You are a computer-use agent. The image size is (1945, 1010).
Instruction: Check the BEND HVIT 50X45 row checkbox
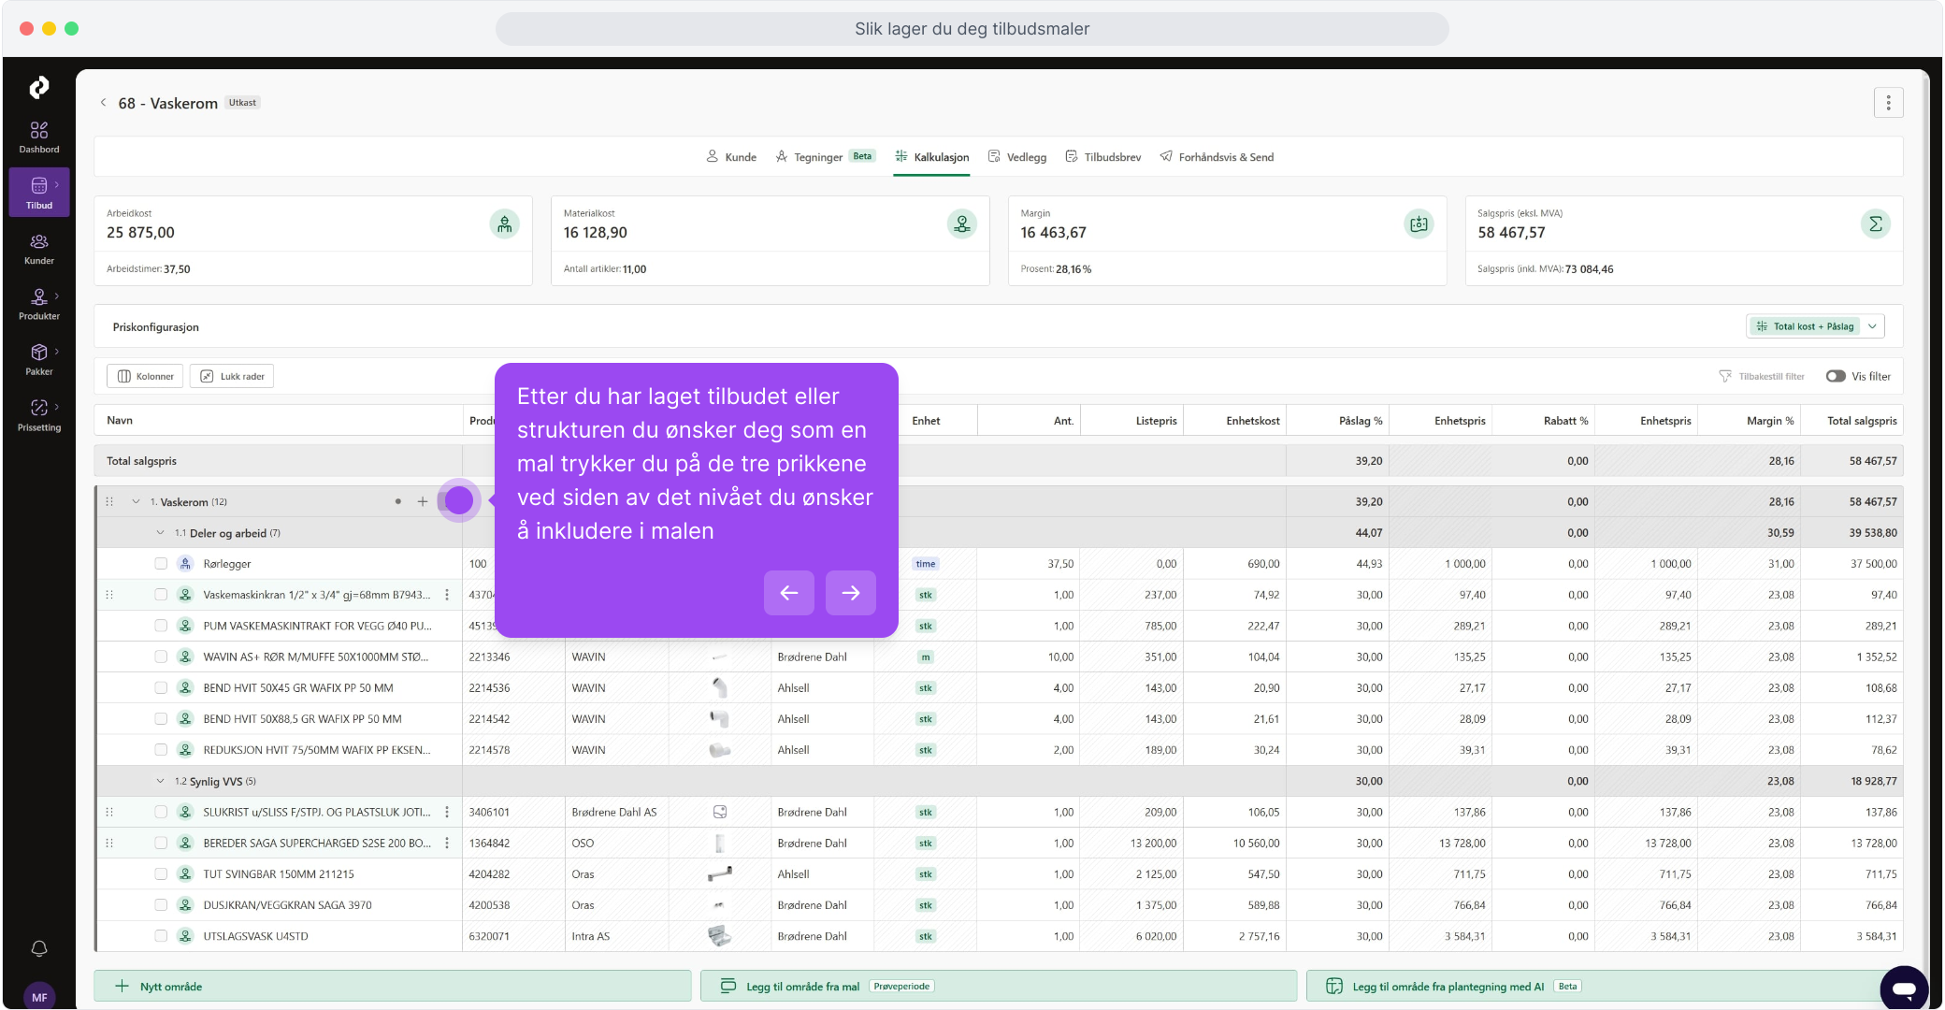(161, 688)
